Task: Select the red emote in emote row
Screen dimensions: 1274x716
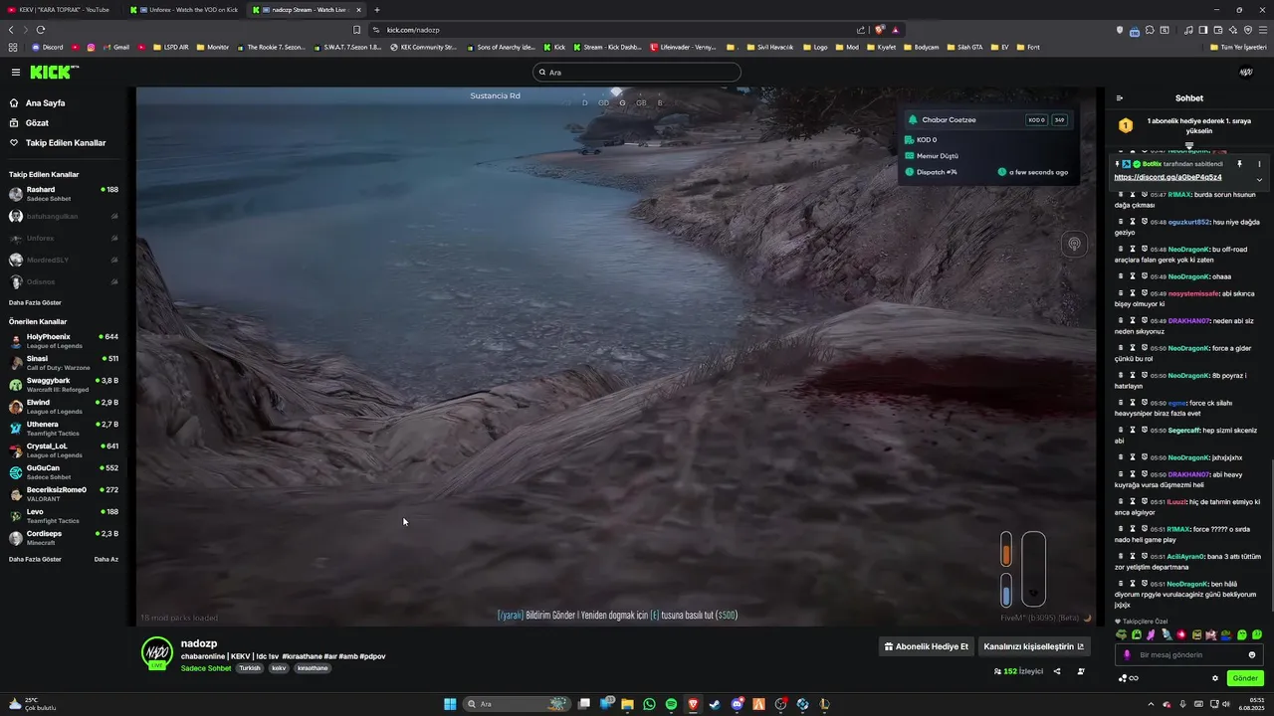Action: [1181, 634]
